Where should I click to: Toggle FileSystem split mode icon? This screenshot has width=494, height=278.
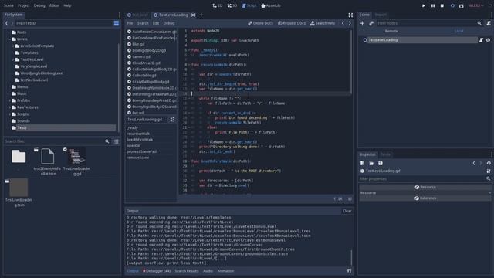click(x=117, y=23)
